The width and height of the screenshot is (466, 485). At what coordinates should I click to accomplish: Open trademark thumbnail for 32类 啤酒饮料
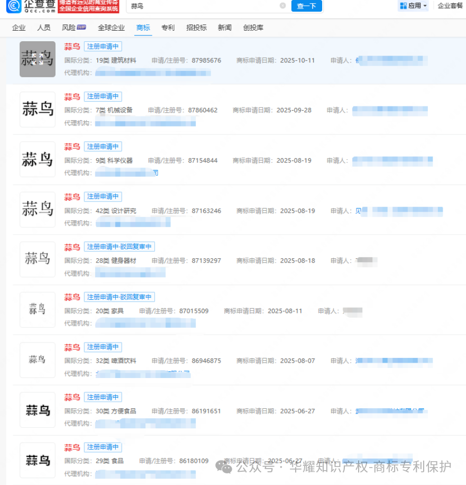tap(38, 360)
